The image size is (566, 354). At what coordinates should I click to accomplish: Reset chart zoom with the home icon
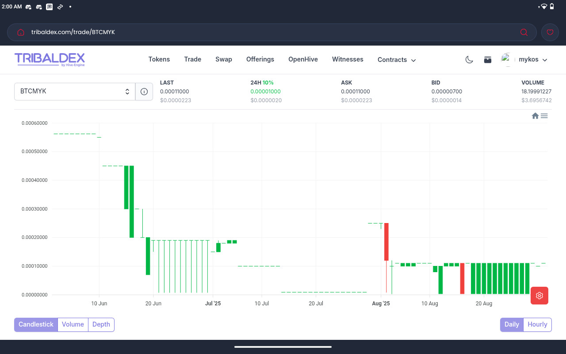[535, 116]
